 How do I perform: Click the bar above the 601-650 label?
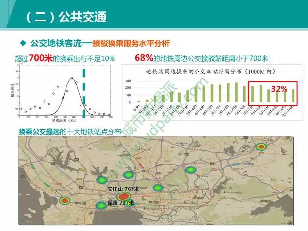pyautogui.click(x=236, y=92)
